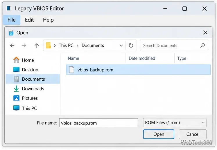Select the vbios_backup.rom file
This screenshot has width=217, height=150.
(x=138, y=70)
